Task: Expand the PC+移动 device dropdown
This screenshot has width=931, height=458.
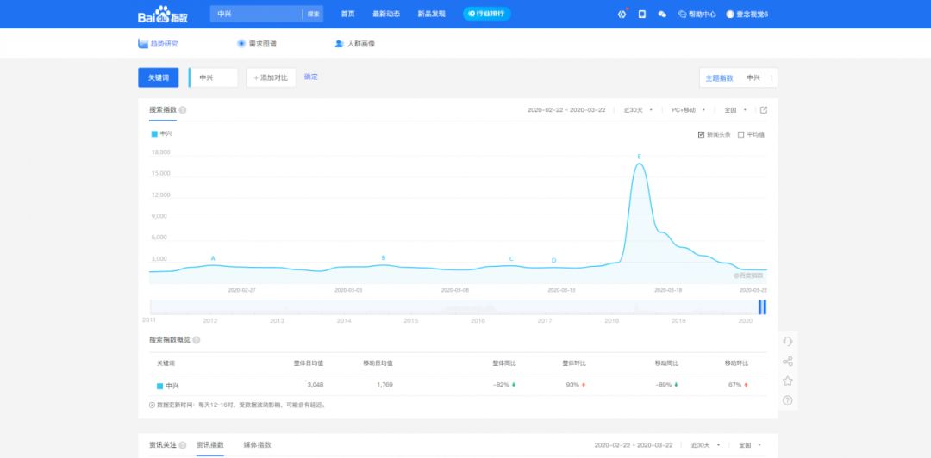Action: (688, 110)
